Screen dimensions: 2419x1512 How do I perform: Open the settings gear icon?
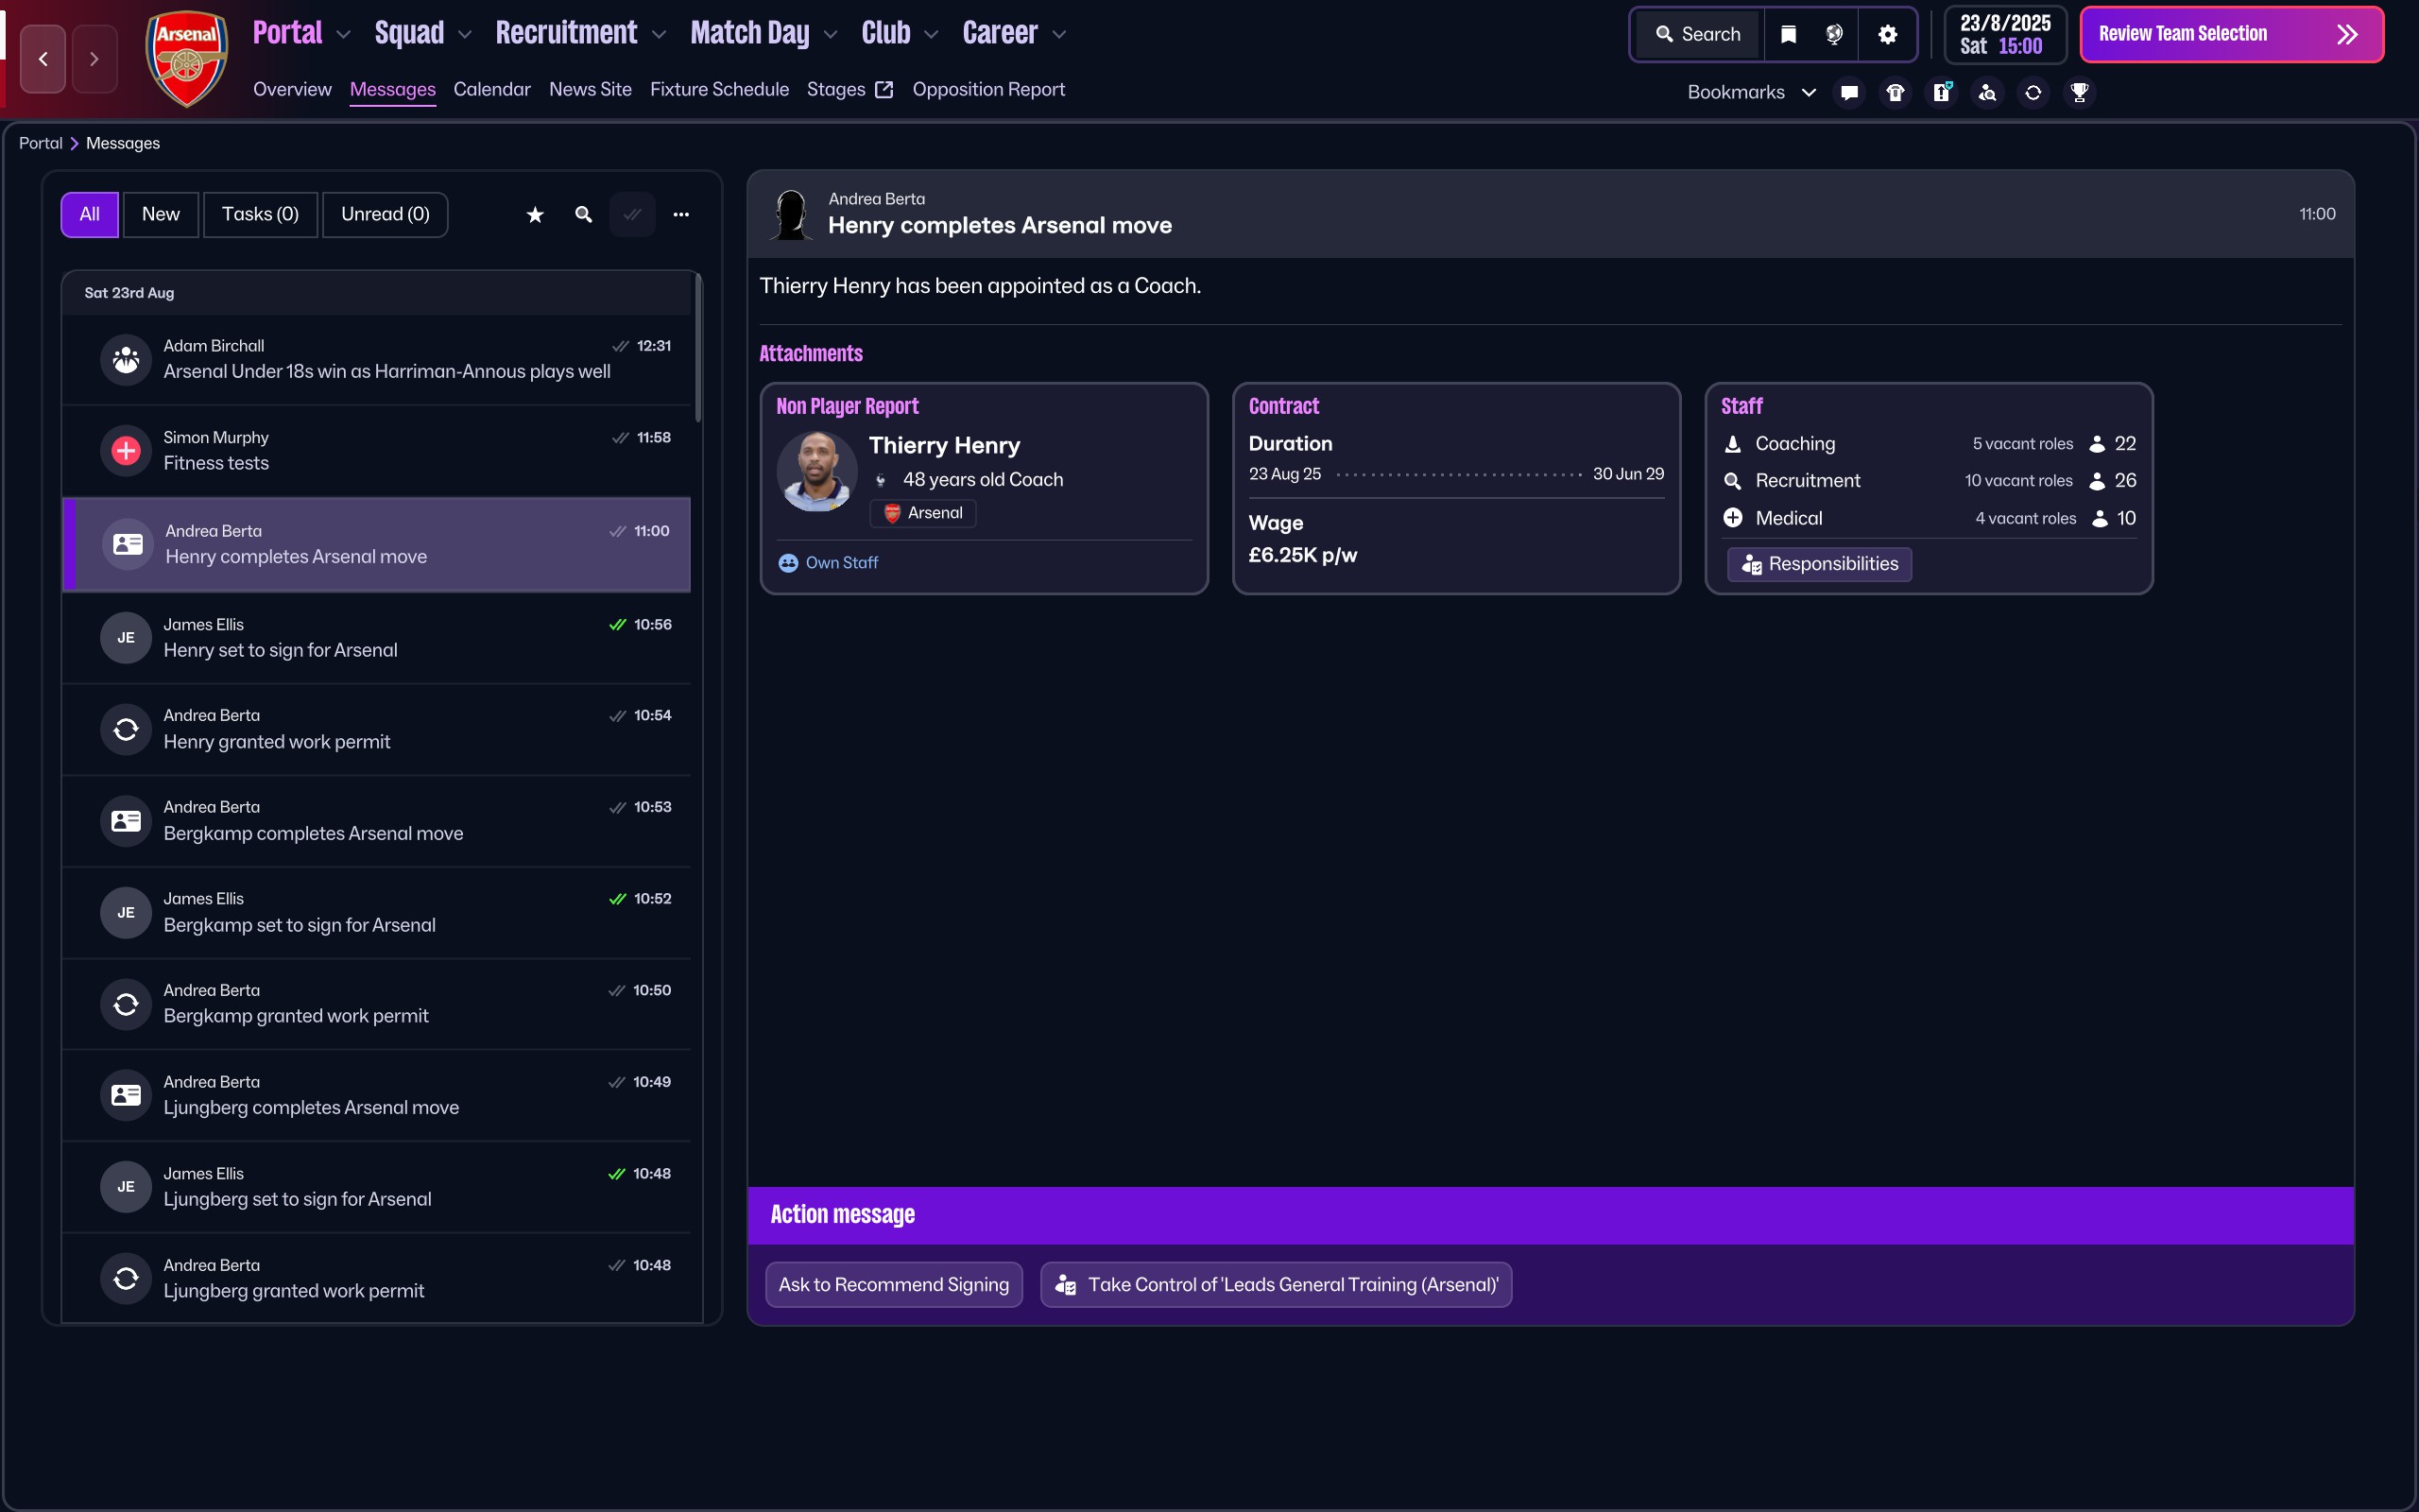coord(1887,34)
